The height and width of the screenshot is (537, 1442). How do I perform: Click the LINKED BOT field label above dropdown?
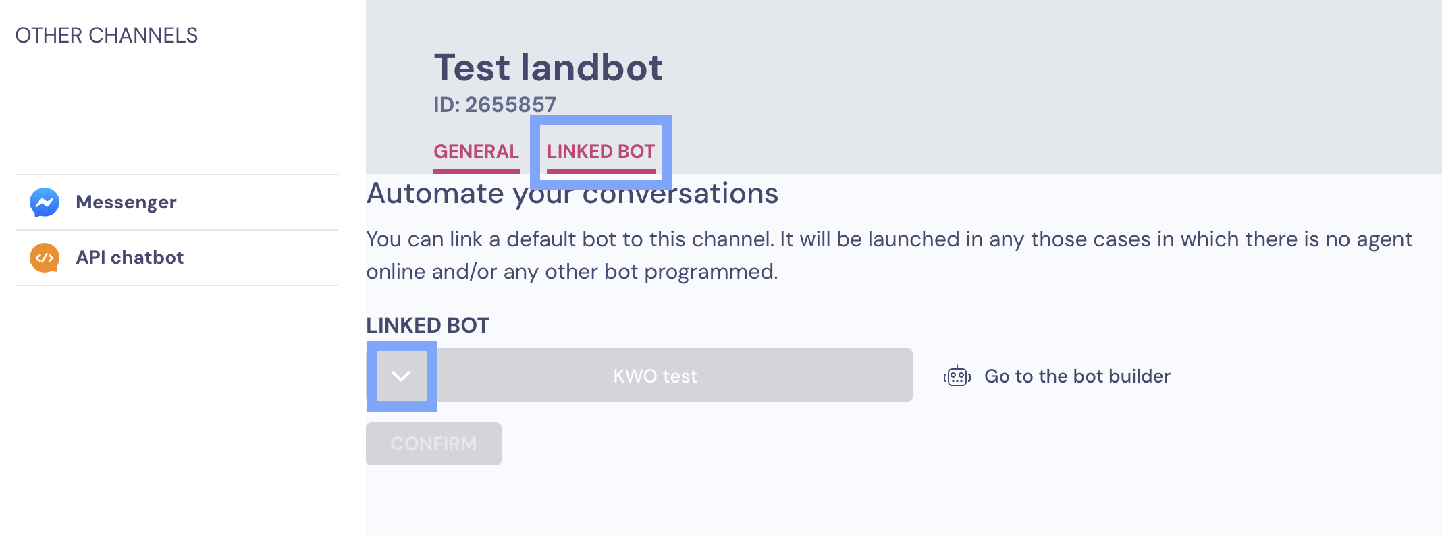[427, 325]
